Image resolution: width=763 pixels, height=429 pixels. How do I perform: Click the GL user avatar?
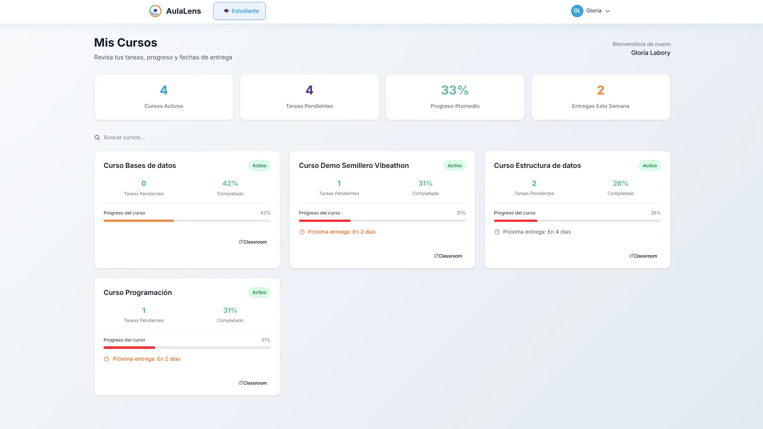click(577, 11)
